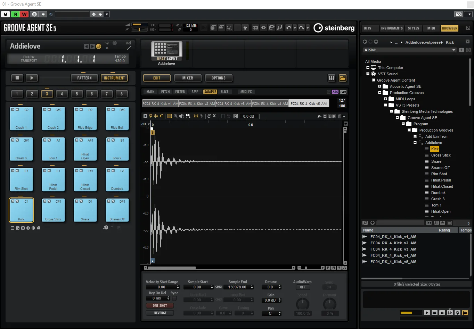Toggle the Write automation W button
This screenshot has width=474, height=329.
(24, 14)
